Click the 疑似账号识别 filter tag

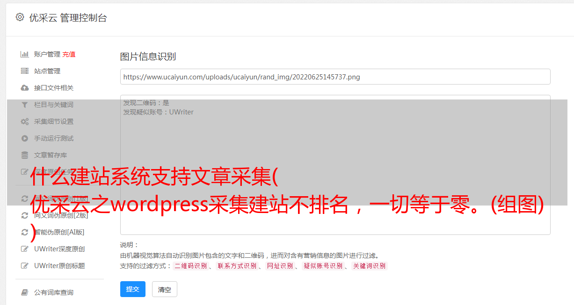click(x=323, y=266)
